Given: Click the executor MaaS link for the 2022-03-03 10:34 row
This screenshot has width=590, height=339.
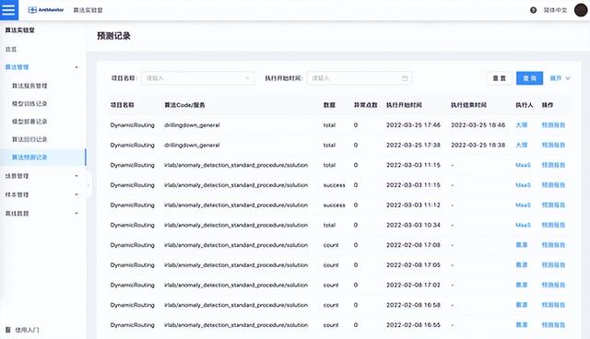Looking at the screenshot, I should coord(523,225).
